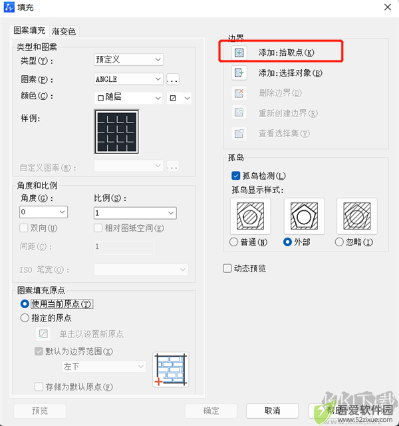Expand the 类型 预定义 dropdown

pyautogui.click(x=128, y=59)
